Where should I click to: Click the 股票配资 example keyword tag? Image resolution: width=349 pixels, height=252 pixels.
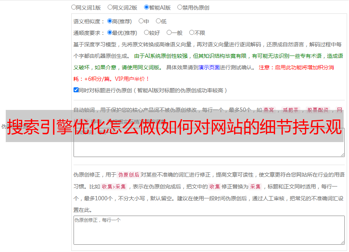(x=318, y=110)
